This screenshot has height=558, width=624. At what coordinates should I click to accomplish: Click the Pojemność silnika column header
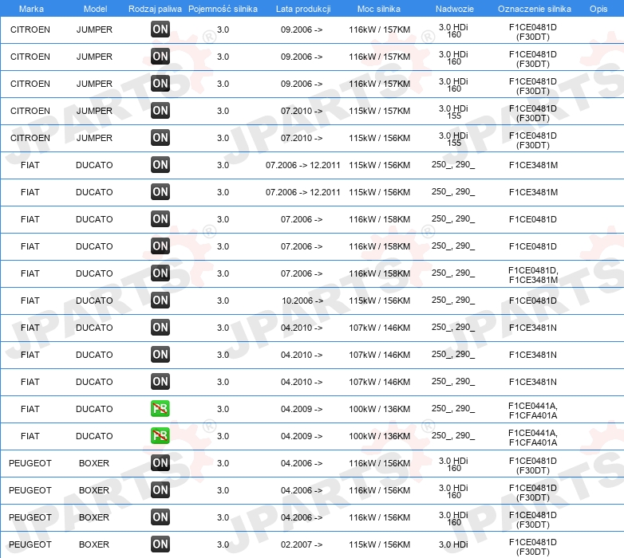(x=223, y=9)
